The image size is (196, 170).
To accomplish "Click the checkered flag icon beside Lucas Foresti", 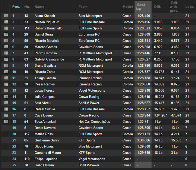I will click(6, 90).
